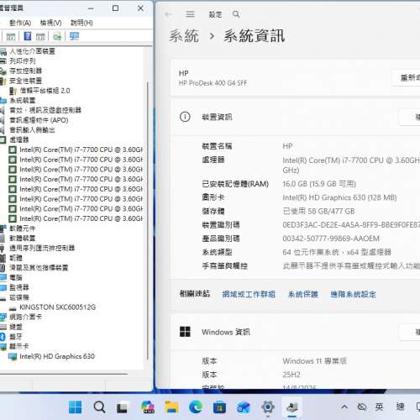Go to 系統 breadcrumb in Settings
Viewport: 420px width, 420px height.
[x=184, y=36]
